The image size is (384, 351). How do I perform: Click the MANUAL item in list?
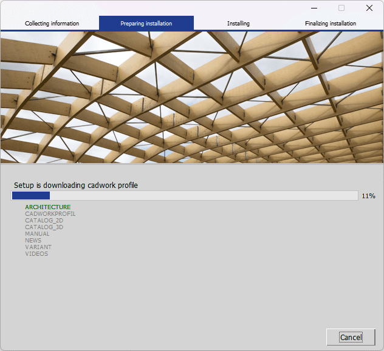[37, 234]
